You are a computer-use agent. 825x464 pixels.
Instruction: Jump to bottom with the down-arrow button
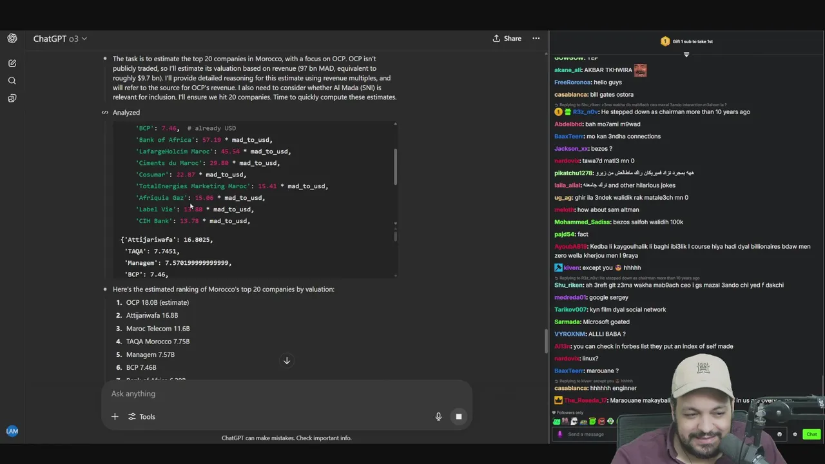287,360
